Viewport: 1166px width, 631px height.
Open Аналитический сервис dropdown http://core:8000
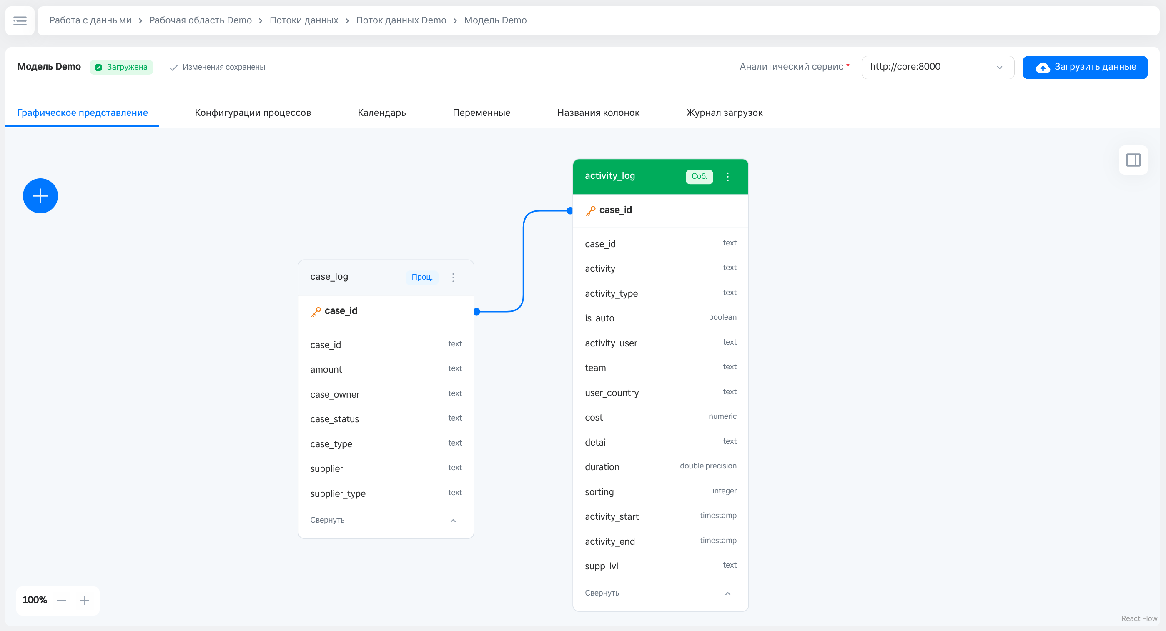tap(938, 67)
